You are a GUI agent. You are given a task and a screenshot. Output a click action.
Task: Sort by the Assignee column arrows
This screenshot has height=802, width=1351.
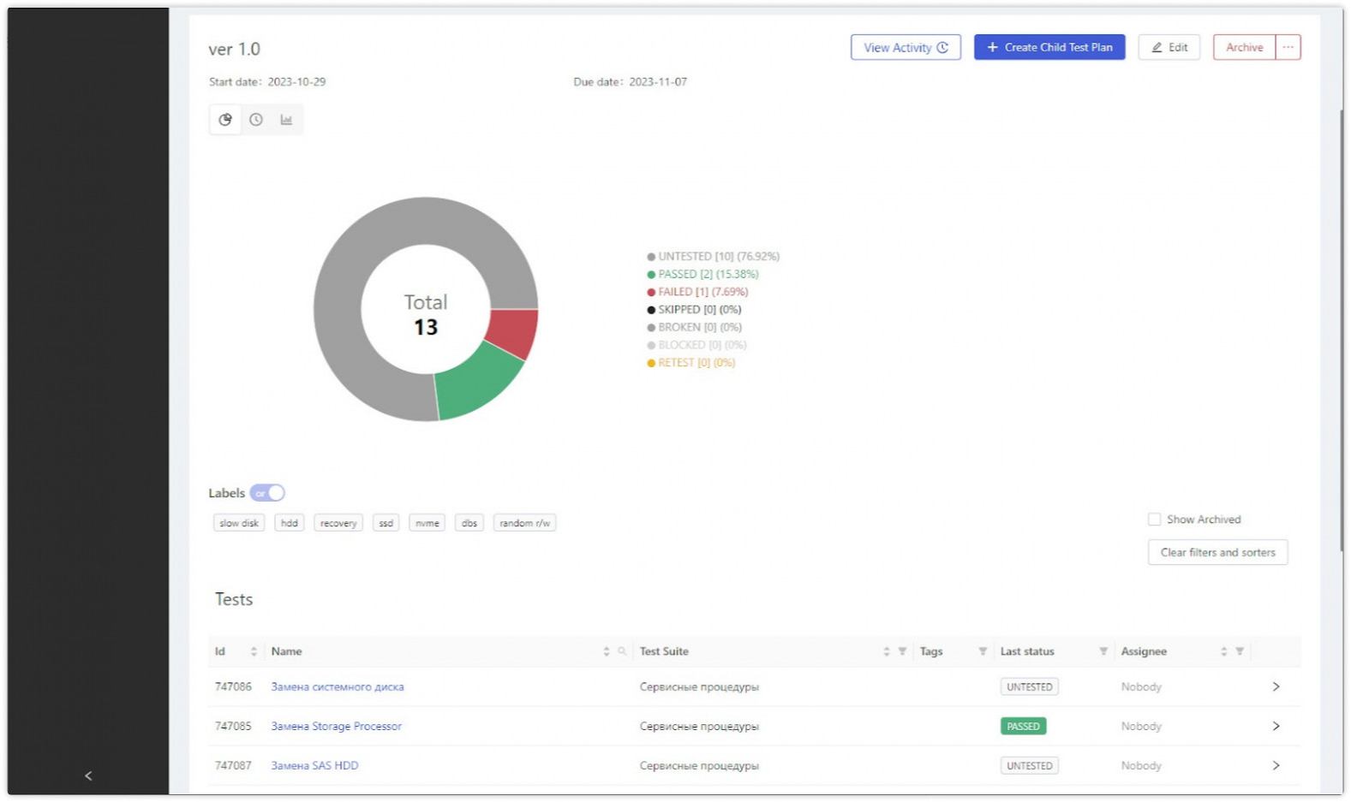coord(1224,651)
